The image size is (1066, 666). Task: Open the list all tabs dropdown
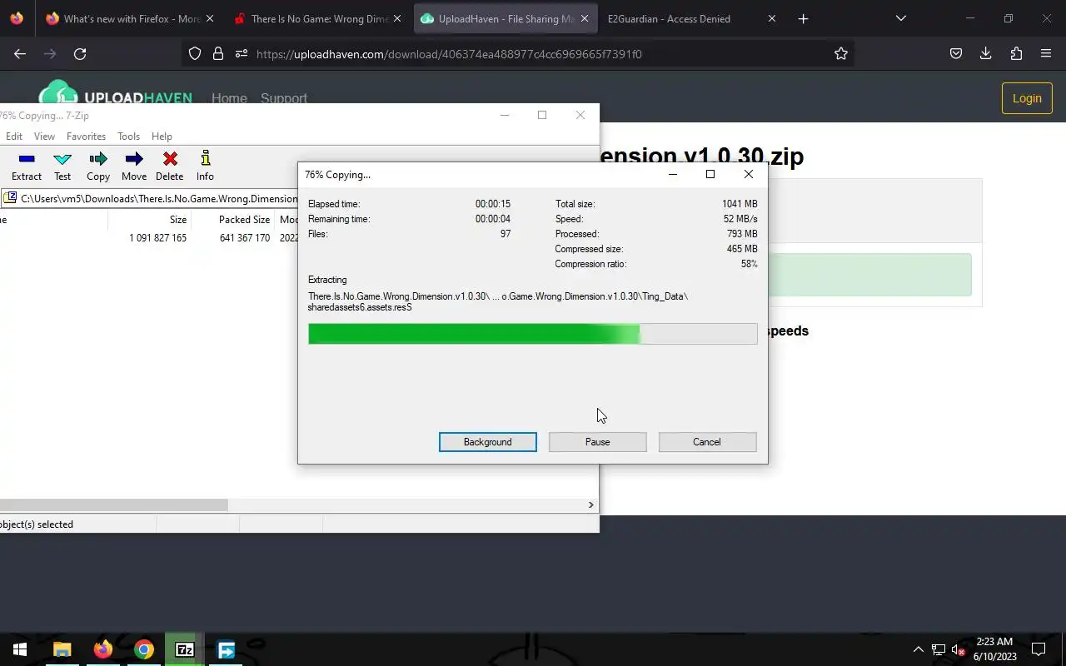coord(900,18)
